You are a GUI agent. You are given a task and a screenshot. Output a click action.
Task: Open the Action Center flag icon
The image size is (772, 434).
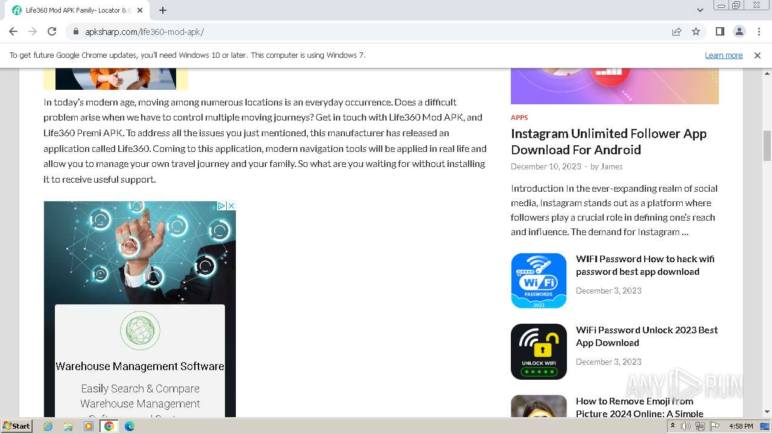715,426
